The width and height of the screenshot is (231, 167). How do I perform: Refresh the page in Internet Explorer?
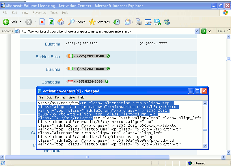click(52, 22)
